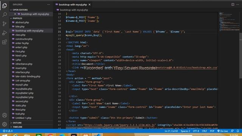Click the bootstrup with mysql.php breadcrumb
Screen dimensions: 242x136
pyautogui.click(x=74, y=10)
